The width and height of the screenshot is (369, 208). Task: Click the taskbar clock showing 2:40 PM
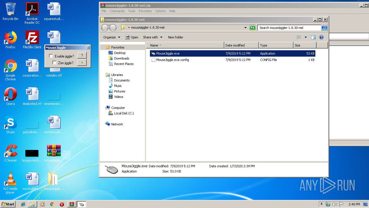(354, 204)
